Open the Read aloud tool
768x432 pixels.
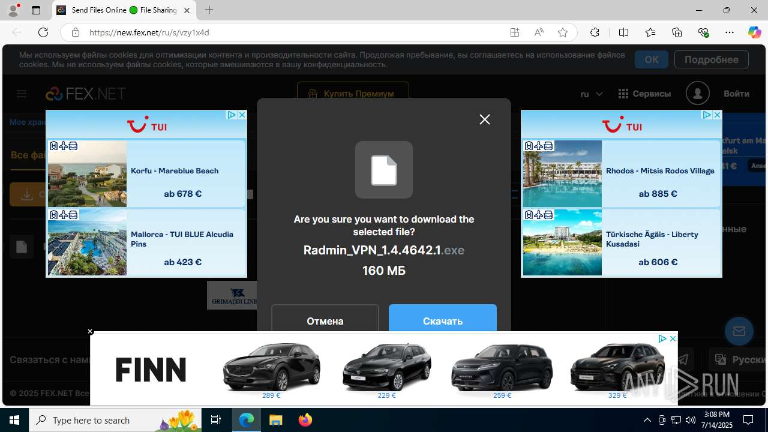pyautogui.click(x=539, y=32)
